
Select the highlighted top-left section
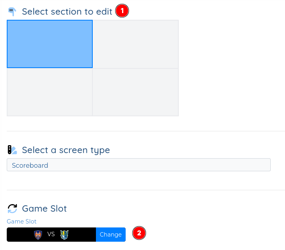pyautogui.click(x=50, y=44)
